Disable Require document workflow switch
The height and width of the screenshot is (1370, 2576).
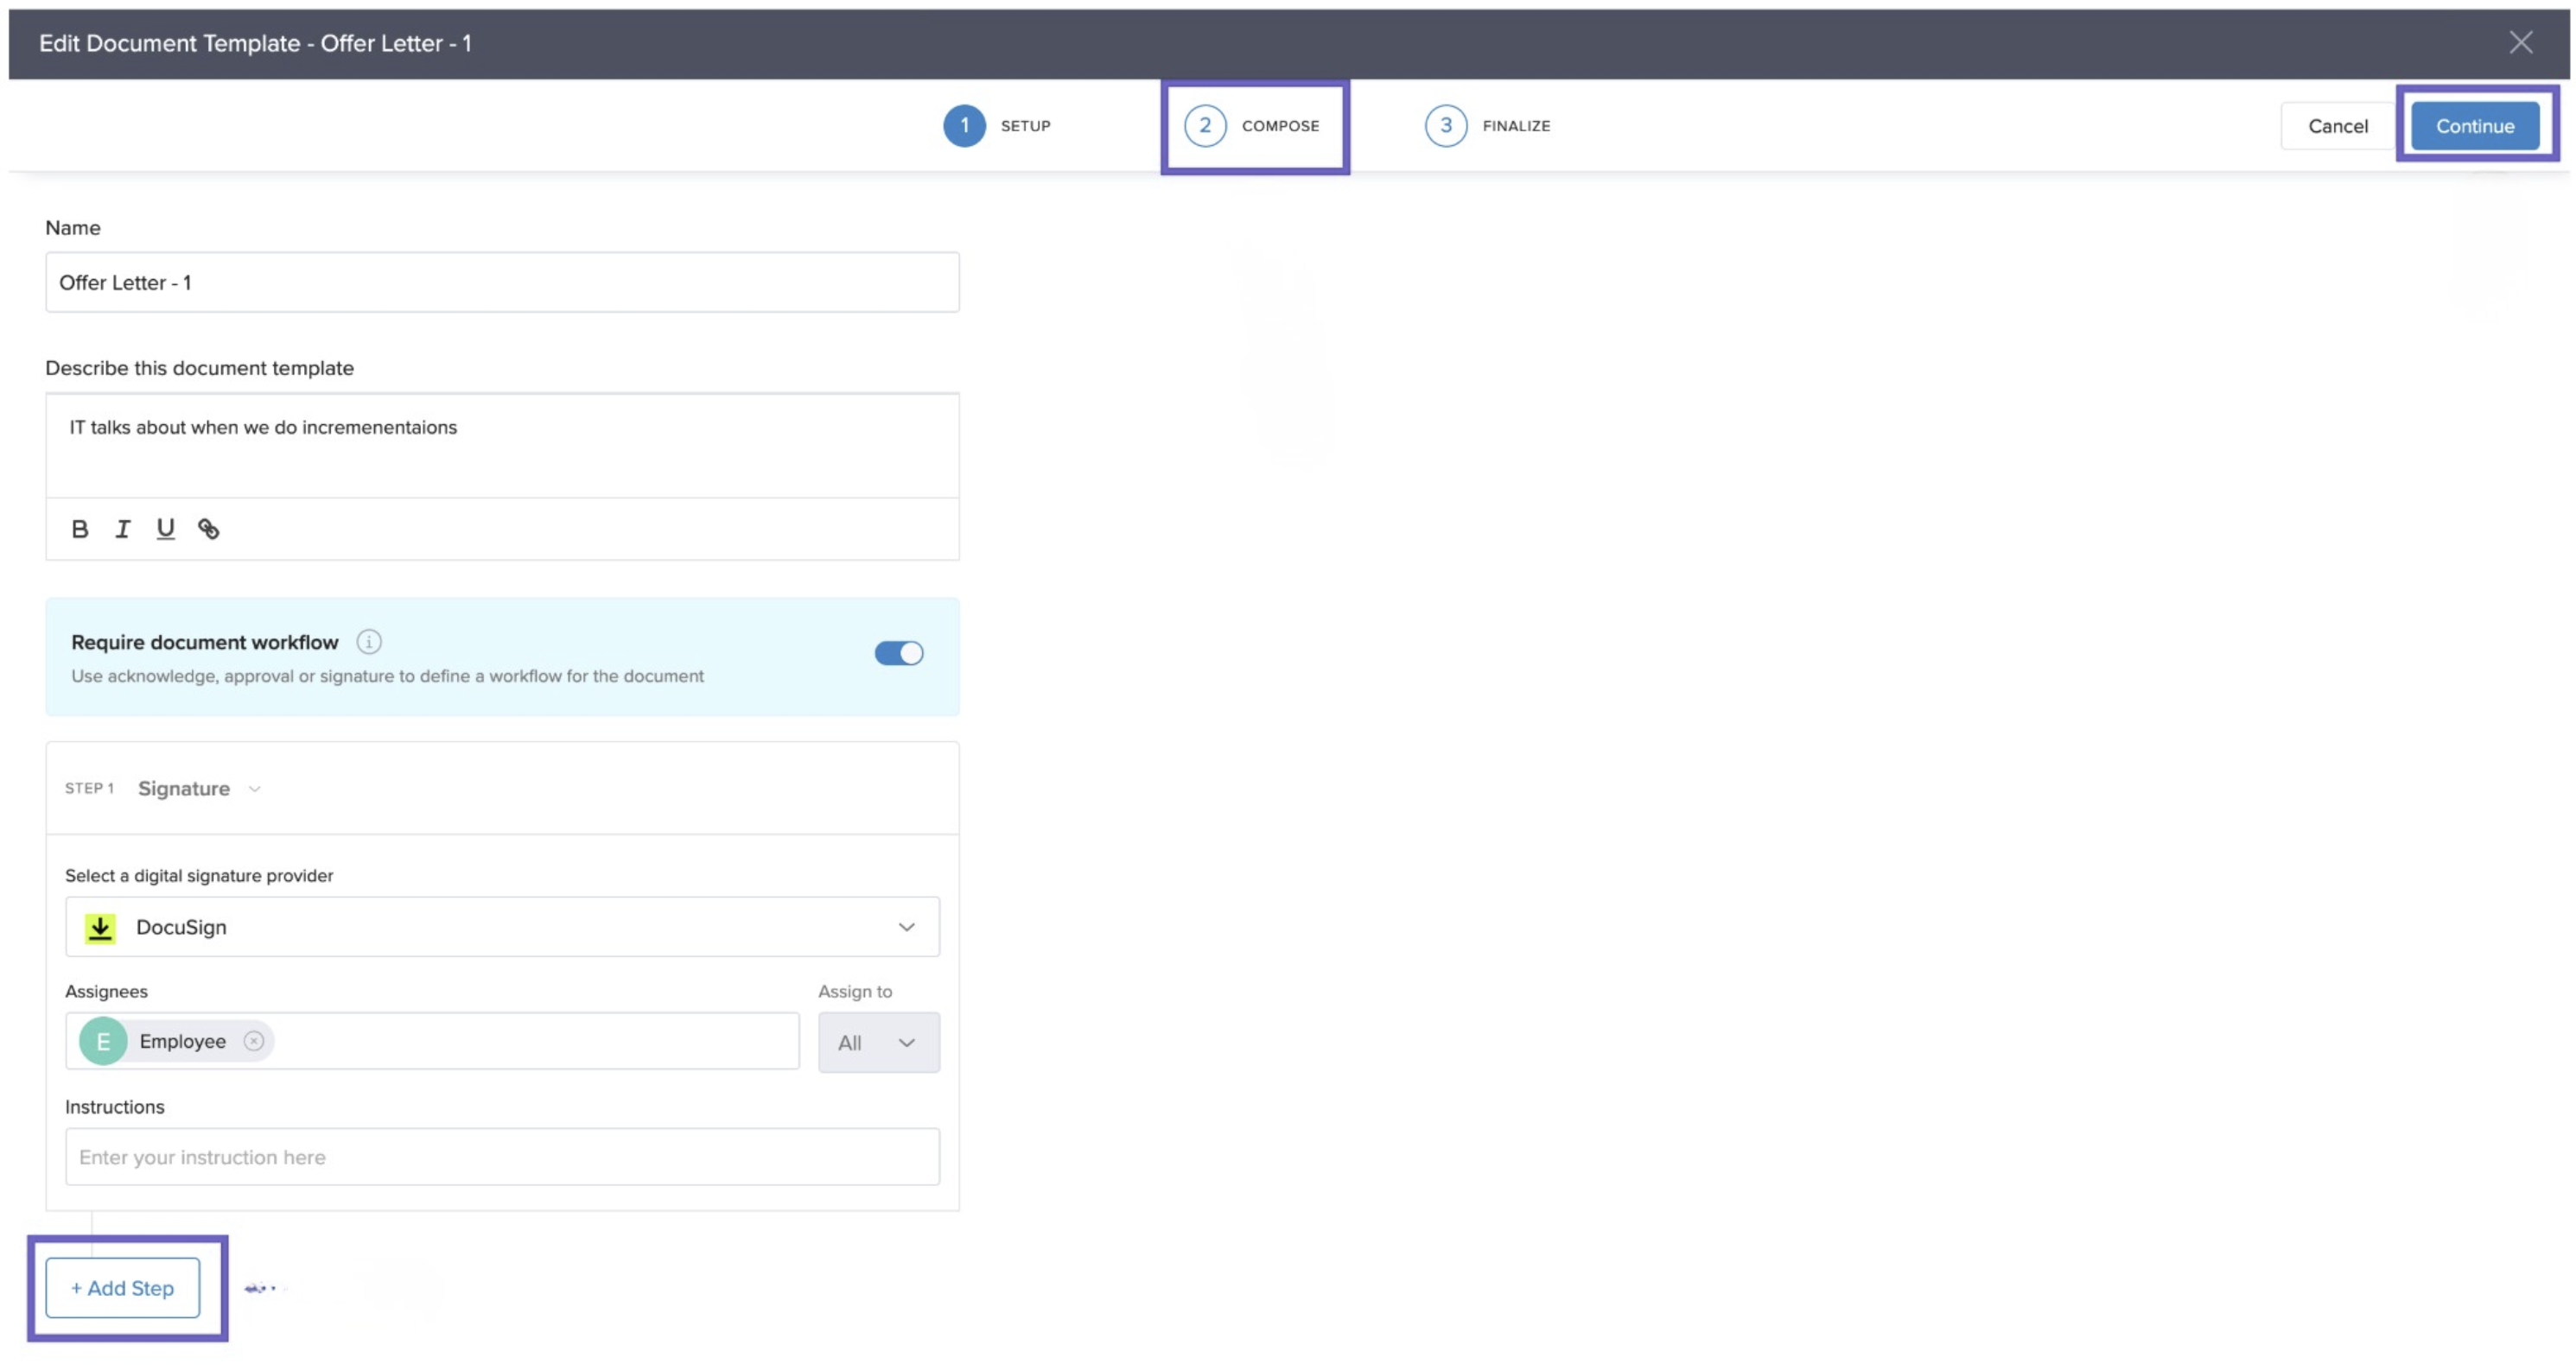[x=898, y=654]
